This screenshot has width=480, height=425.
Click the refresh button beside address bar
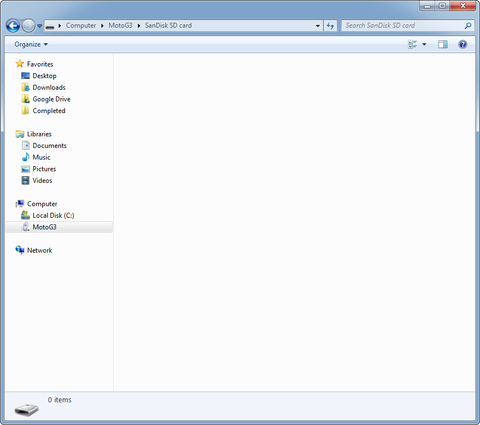[330, 25]
